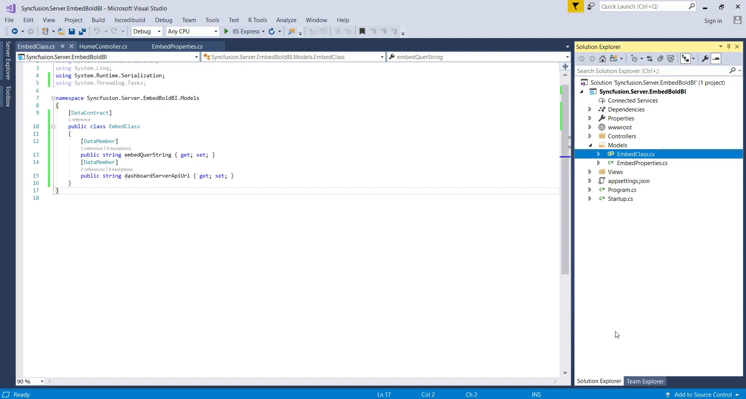Click the Open File folder icon

[x=61, y=31]
